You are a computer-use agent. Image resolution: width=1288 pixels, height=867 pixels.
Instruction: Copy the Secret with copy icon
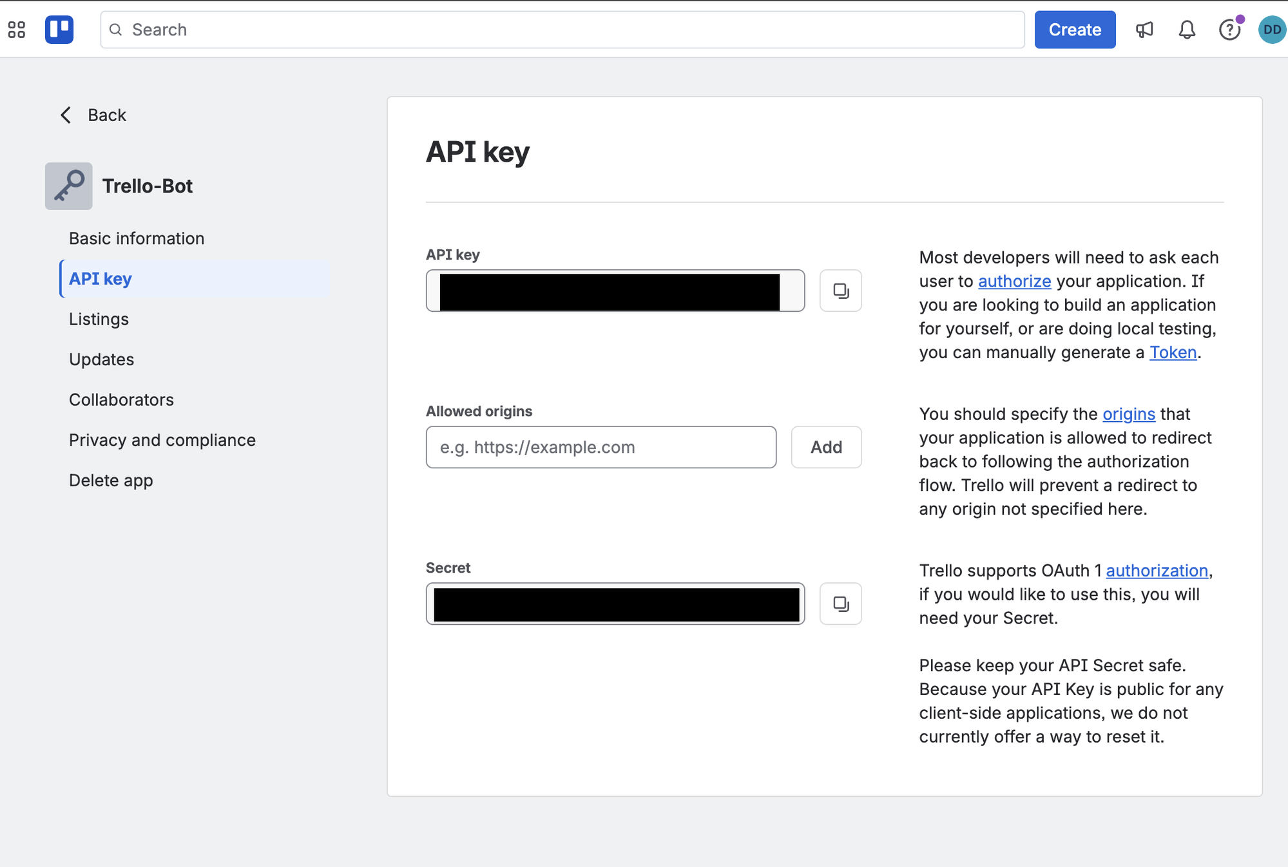pyautogui.click(x=841, y=604)
